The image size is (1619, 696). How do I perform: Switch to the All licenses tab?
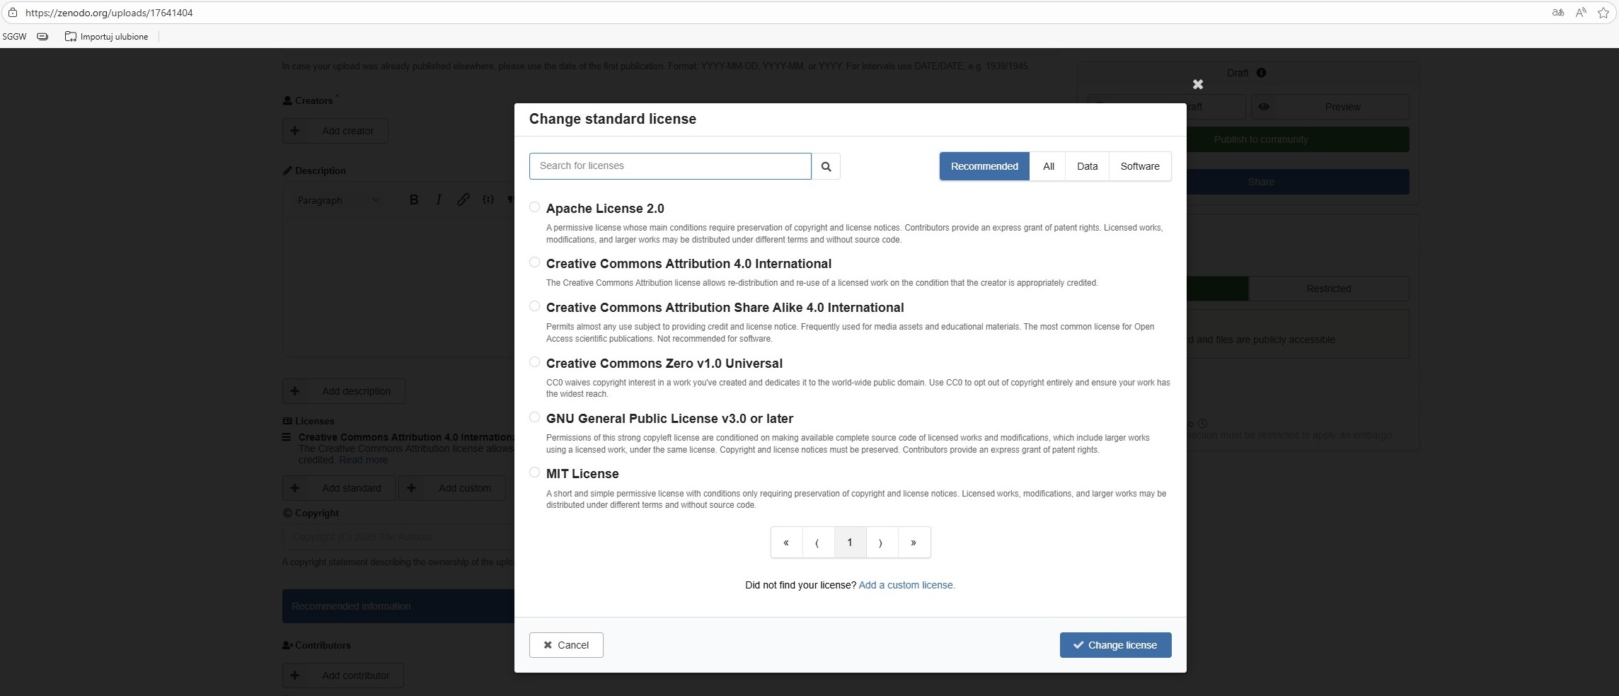pyautogui.click(x=1048, y=166)
